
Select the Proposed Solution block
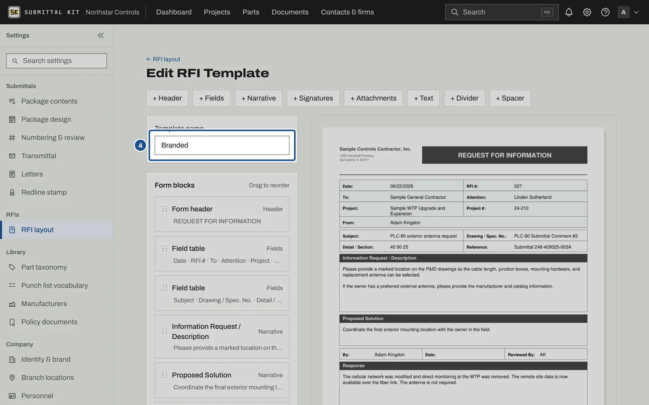click(222, 380)
